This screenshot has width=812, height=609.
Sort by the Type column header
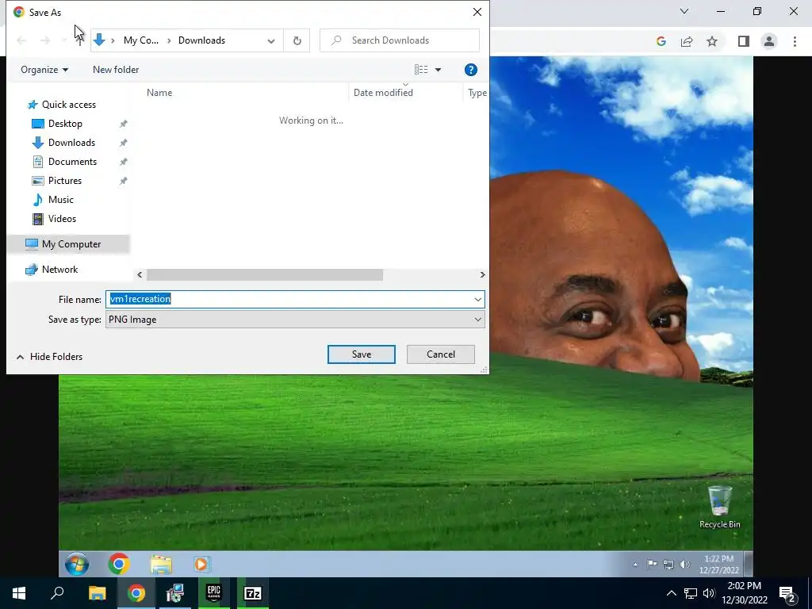476,93
